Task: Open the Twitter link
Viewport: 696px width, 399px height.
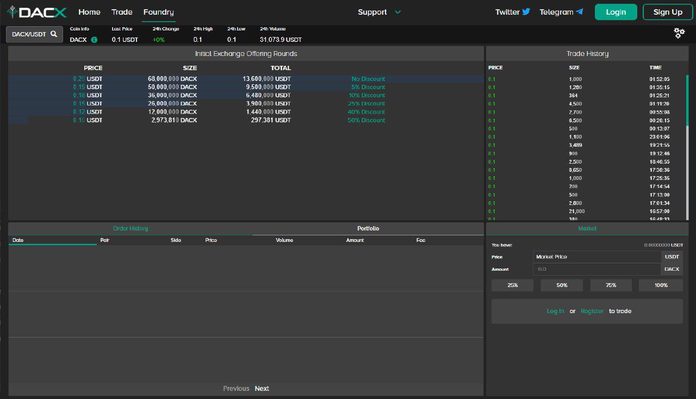Action: (512, 12)
